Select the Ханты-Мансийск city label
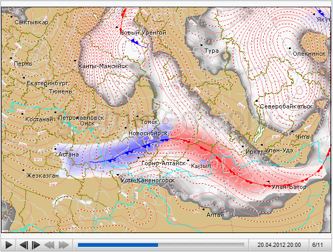333x252 pixels. point(103,66)
